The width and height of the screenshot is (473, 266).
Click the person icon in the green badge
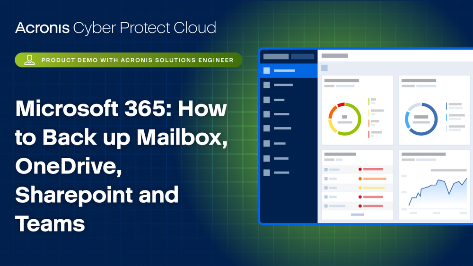pyautogui.click(x=29, y=60)
